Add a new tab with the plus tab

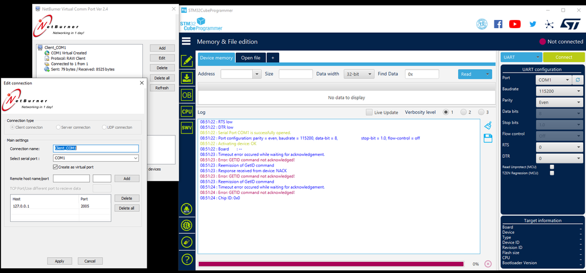[x=273, y=58]
